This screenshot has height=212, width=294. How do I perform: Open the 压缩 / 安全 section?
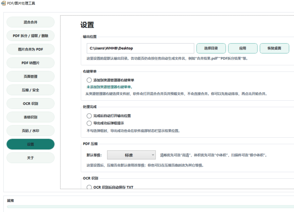[30, 90]
